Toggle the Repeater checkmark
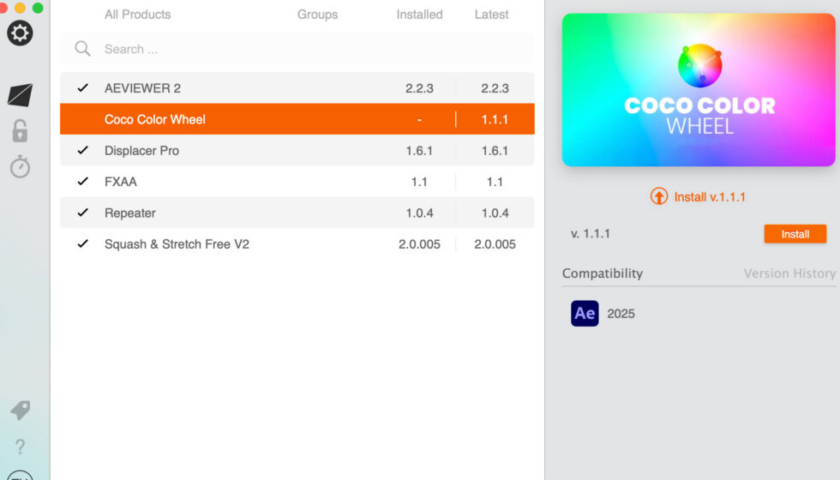The width and height of the screenshot is (840, 480). click(82, 213)
